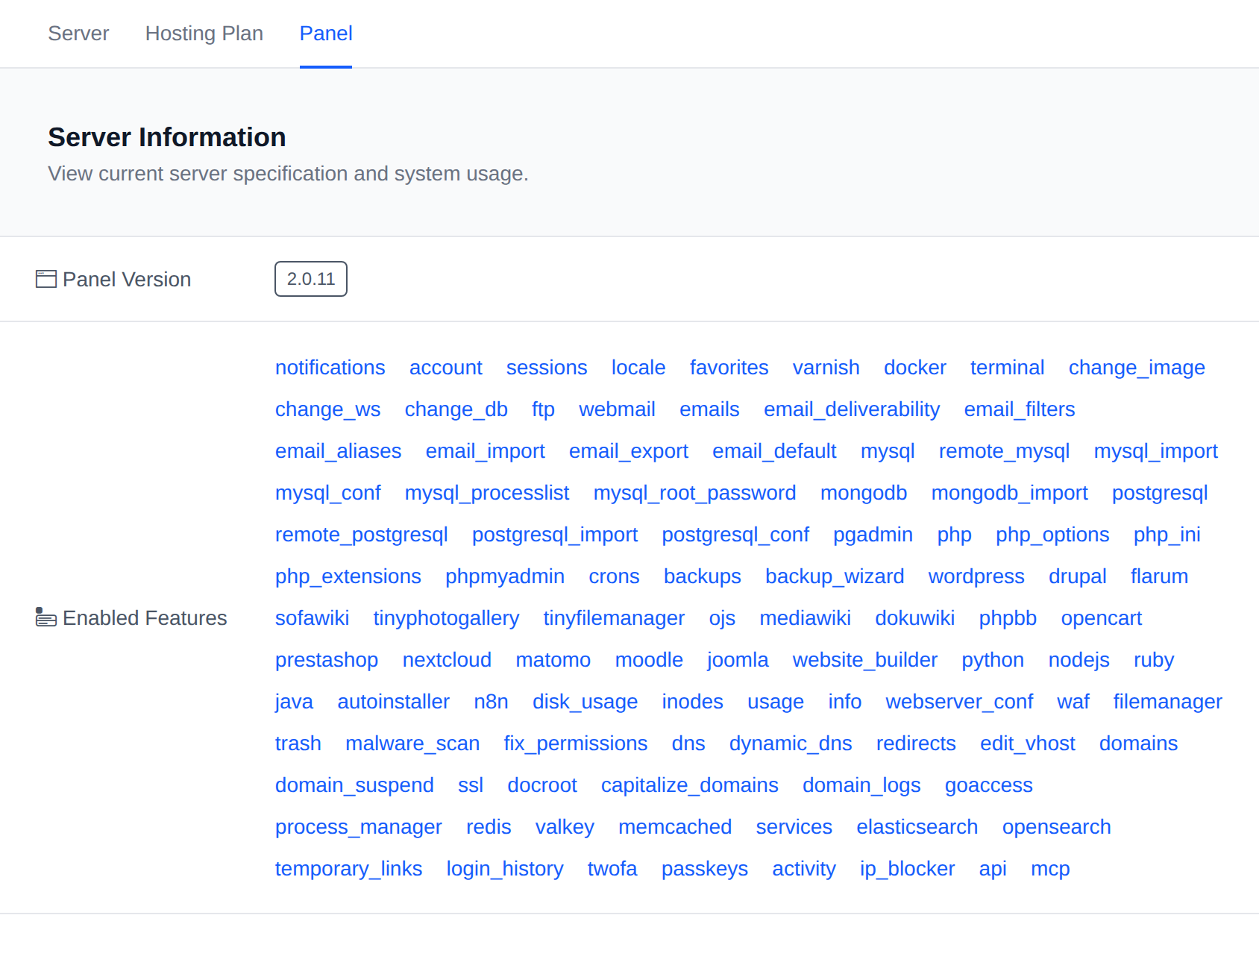Click the goaccess link

(x=988, y=785)
